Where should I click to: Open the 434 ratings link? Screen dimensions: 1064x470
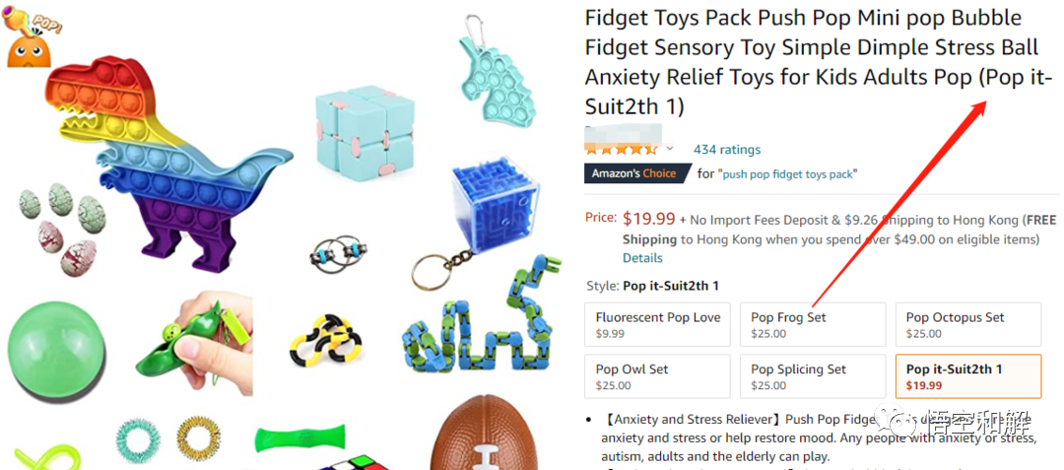click(727, 149)
